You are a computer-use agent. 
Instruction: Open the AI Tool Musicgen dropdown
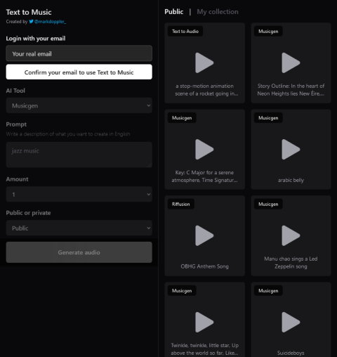click(79, 105)
